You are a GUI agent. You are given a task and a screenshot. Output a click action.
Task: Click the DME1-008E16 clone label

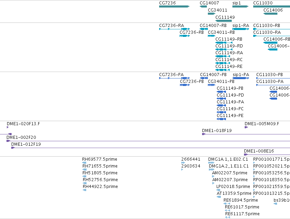click(259, 151)
